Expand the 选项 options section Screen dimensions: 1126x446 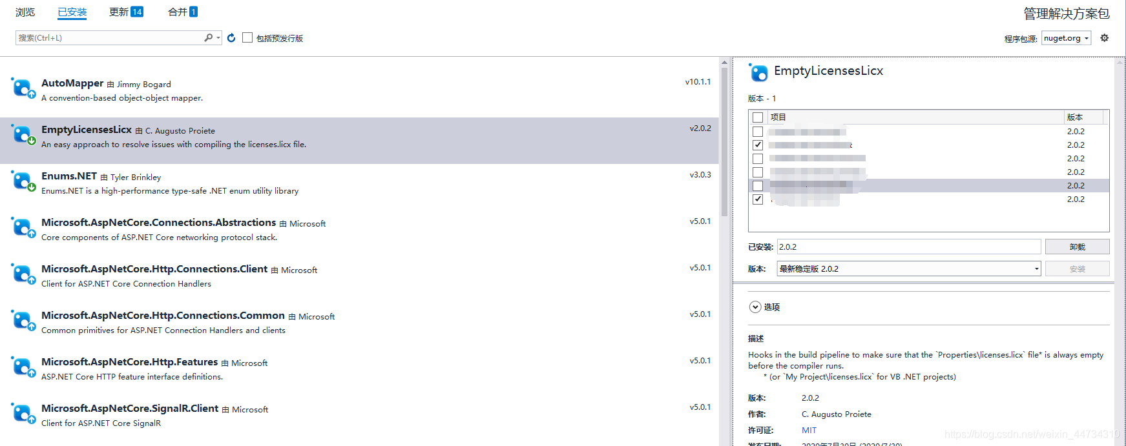[x=755, y=307]
